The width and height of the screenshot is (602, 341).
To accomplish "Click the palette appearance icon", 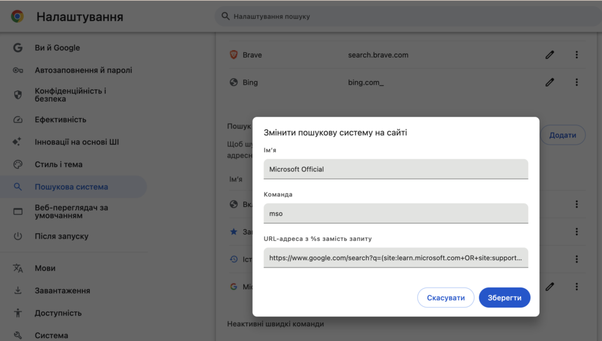I will click(x=18, y=165).
